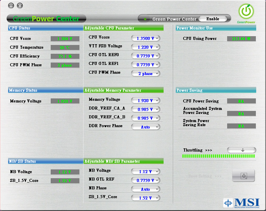The image size is (266, 211).
Task: Minimize the GreenPower Center window
Action: (x=11, y=6)
